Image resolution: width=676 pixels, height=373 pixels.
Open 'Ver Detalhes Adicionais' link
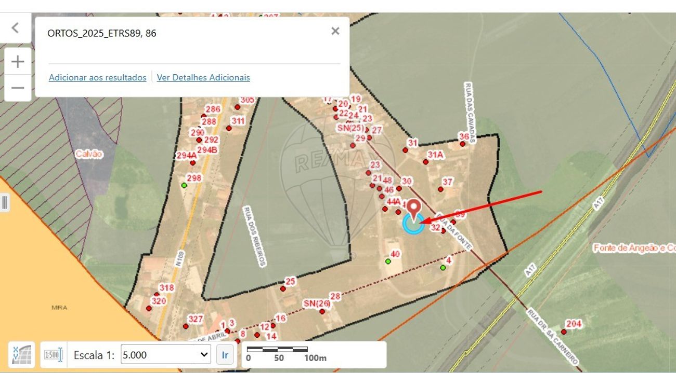pos(203,77)
